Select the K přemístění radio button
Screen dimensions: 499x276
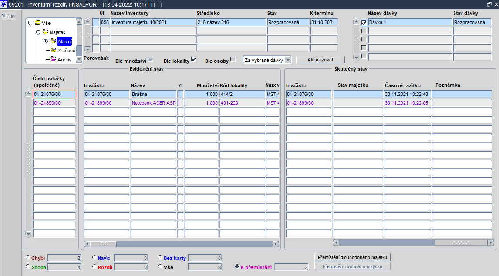tap(237, 266)
